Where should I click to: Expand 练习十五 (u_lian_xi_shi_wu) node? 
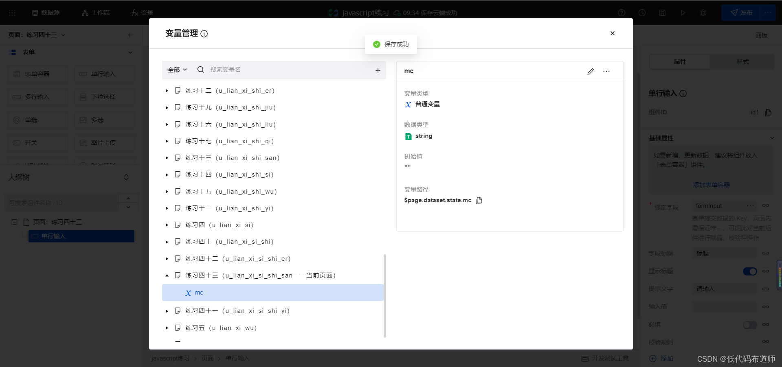167,192
